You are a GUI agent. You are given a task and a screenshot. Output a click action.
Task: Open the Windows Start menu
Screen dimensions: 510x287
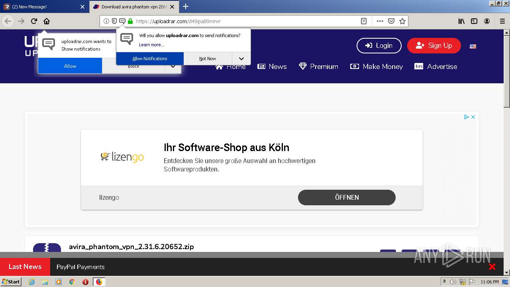(11, 282)
